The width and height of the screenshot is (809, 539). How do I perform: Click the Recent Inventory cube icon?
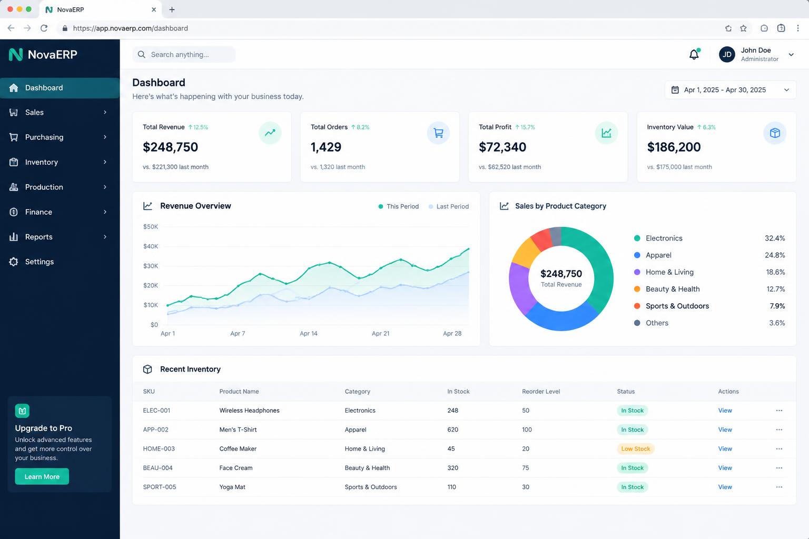147,370
